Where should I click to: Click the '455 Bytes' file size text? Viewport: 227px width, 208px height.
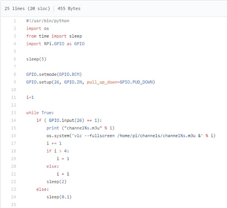(69, 9)
